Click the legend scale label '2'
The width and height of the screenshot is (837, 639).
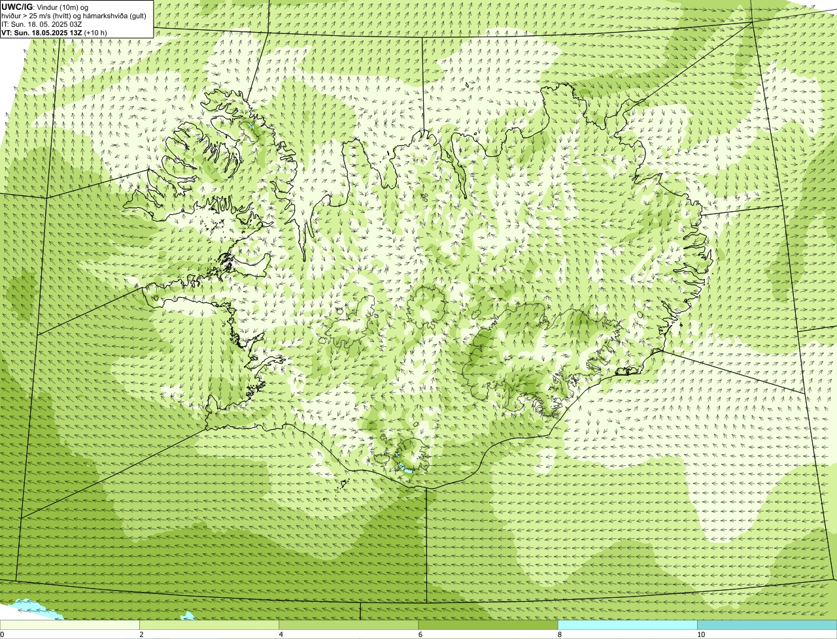141,634
